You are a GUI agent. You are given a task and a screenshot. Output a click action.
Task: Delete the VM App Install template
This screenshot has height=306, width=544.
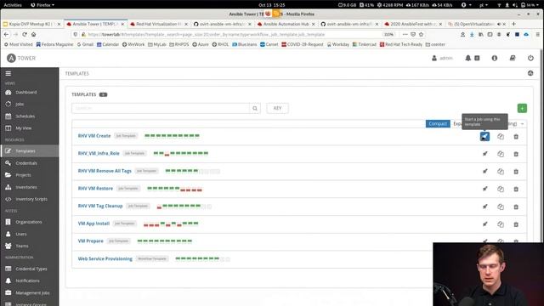coord(516,224)
